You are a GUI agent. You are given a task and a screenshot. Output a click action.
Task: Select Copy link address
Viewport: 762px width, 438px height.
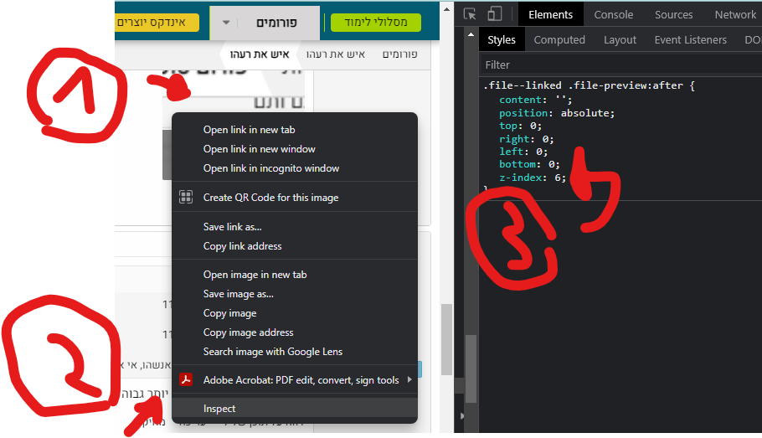[x=295, y=246]
